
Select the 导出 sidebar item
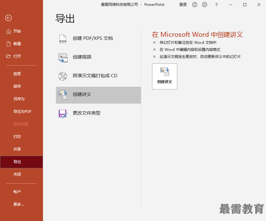[x=22, y=162]
